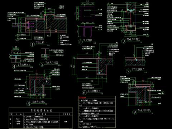This screenshot has height=129, width=172.
Task: Select the 450 dimension text in detail 8
Action: click(x=37, y=74)
